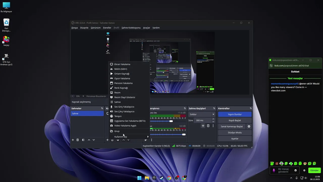
Task: Click the Bir mesaj gönderin chat input
Action: pos(285,170)
